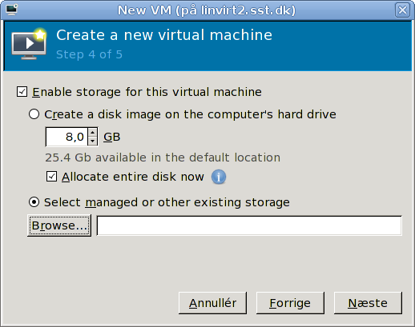Decrease disk size with down arrow

93,141
